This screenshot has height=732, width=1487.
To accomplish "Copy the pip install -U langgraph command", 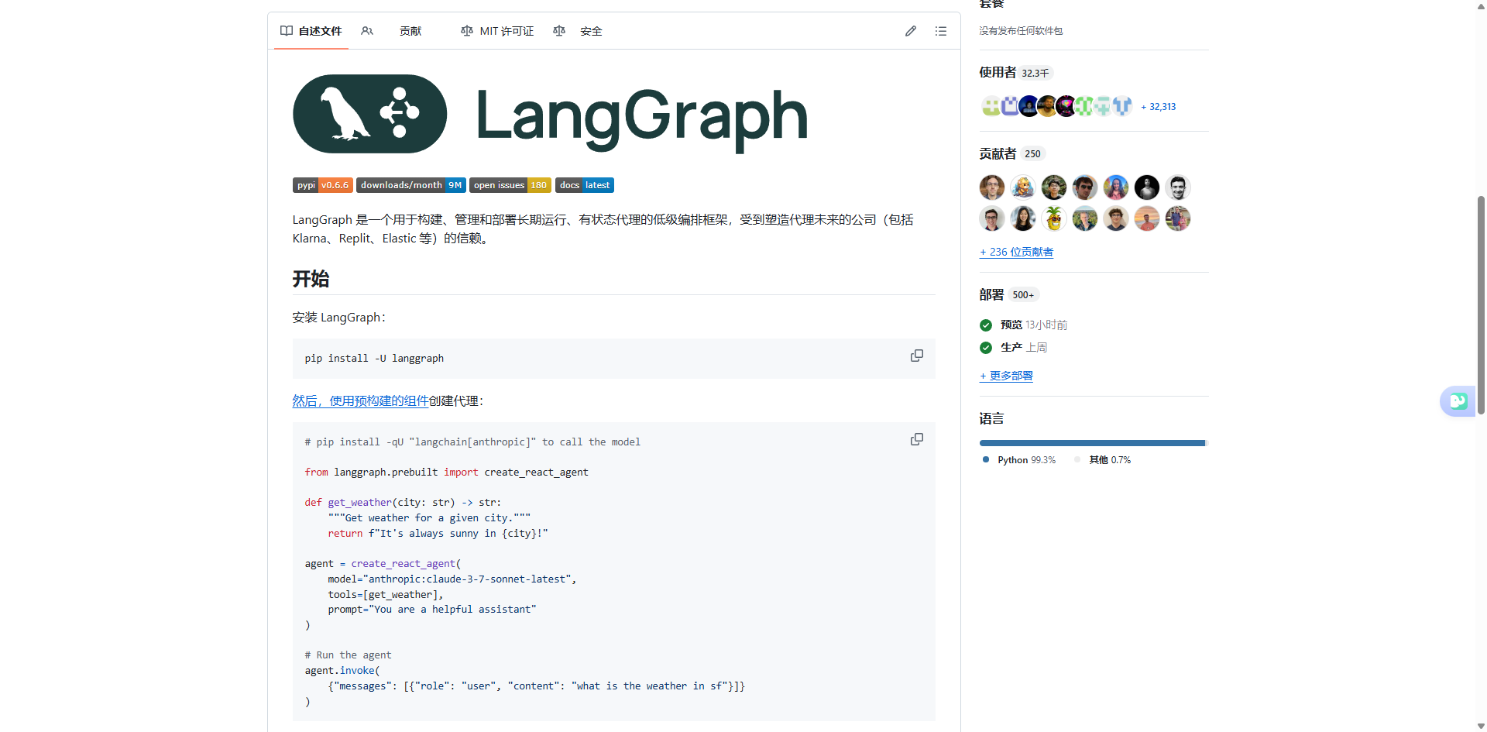I will click(917, 356).
